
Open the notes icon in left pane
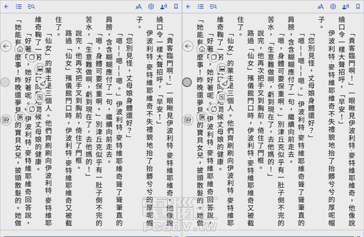(x=6, y=120)
